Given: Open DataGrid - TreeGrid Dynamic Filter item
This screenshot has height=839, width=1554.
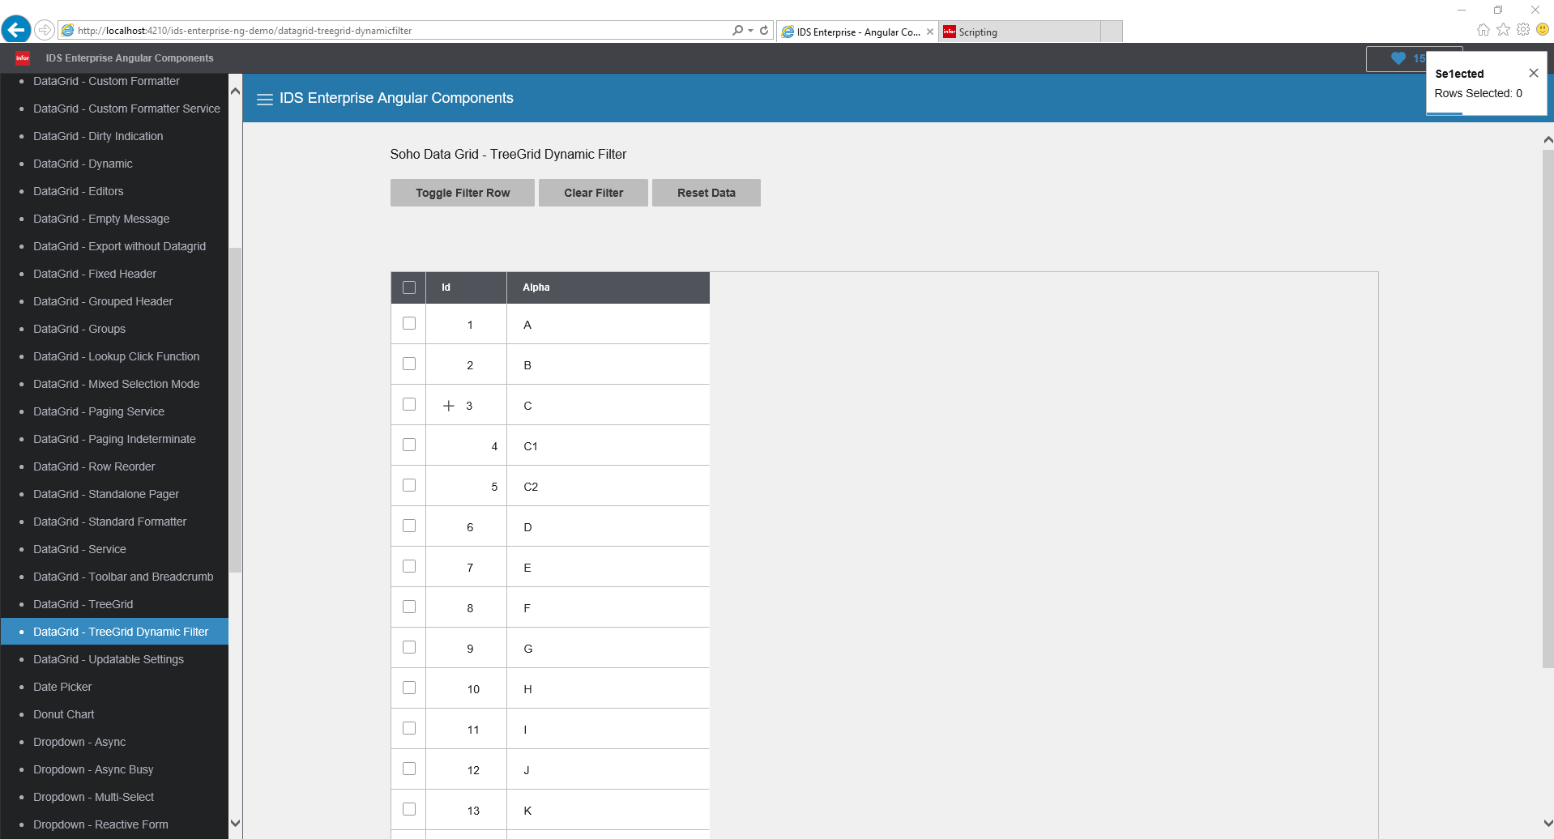Looking at the screenshot, I should [x=121, y=632].
